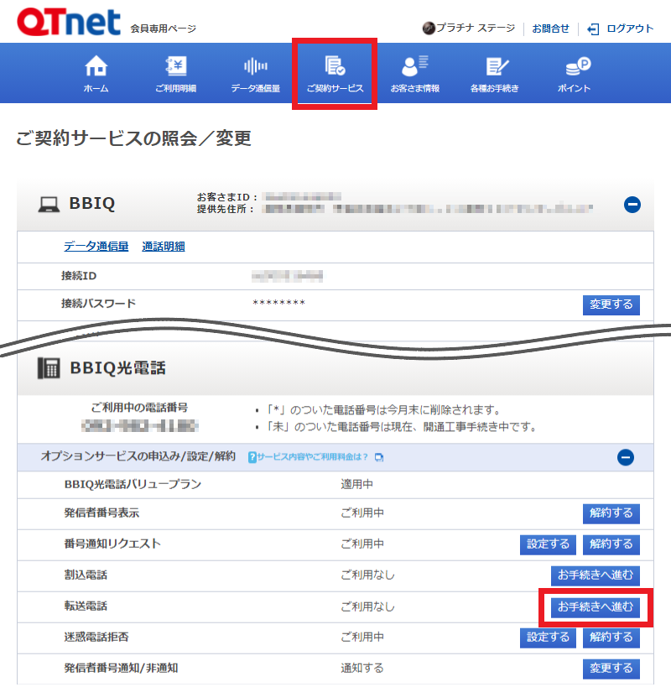Image resolution: width=671 pixels, height=687 pixels.
Task: Click 設定する for 迷惑電話拒否
Action: click(x=548, y=638)
